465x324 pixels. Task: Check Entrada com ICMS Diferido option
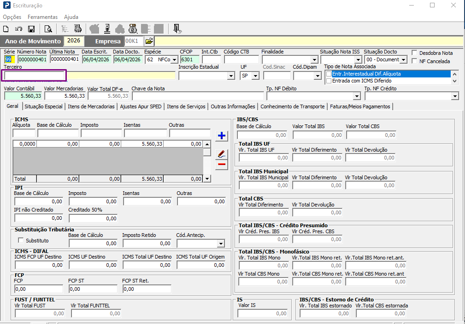tap(329, 81)
